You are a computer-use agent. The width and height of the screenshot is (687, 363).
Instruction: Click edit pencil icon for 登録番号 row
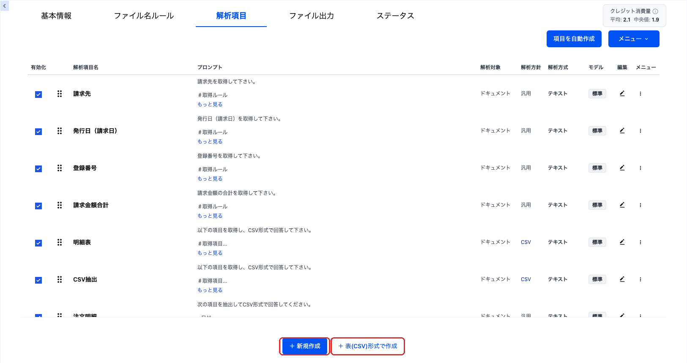pyautogui.click(x=622, y=168)
